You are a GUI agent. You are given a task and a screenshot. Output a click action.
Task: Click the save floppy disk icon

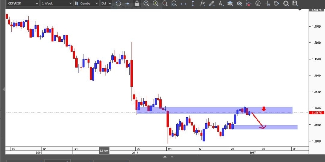pyautogui.click(x=295, y=3)
